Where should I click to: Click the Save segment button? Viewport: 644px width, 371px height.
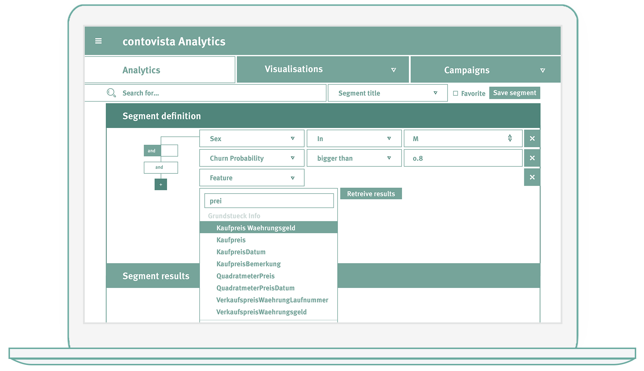515,93
